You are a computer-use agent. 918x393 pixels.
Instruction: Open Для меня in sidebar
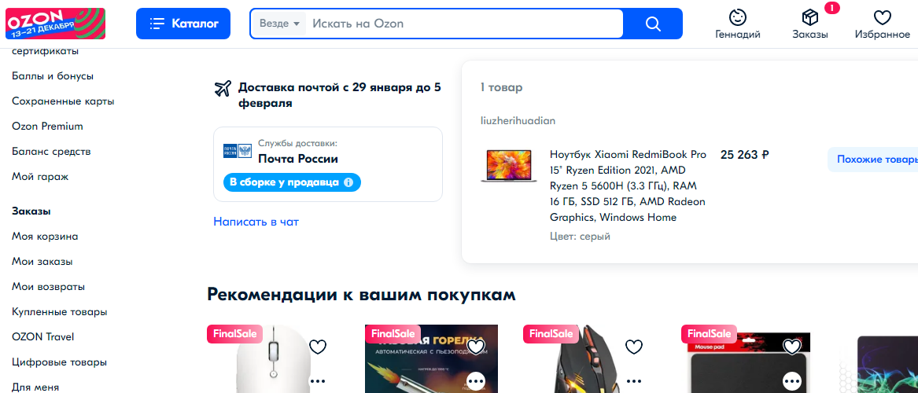tap(35, 387)
